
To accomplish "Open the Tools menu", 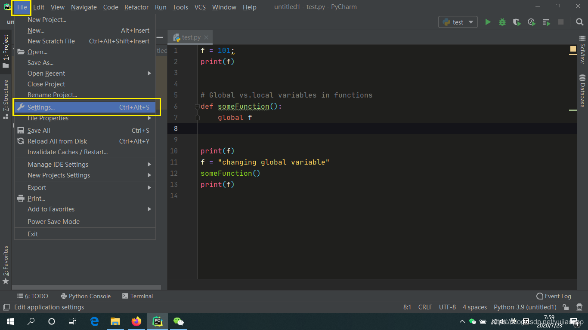I will (180, 7).
